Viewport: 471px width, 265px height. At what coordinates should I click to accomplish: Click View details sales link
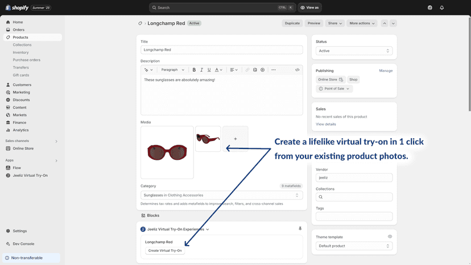[x=325, y=124]
